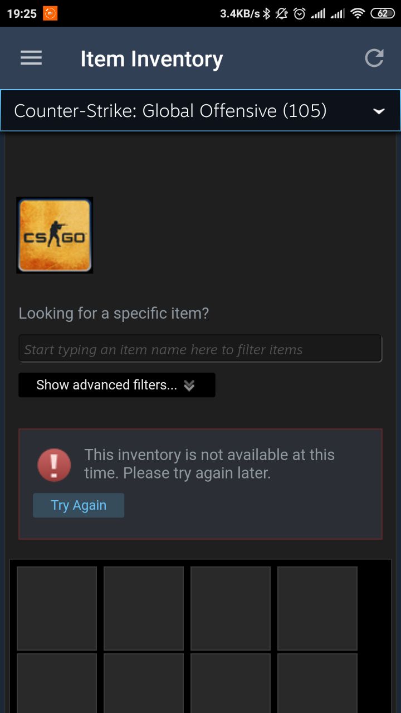Tap the red error exclamation icon
The image size is (401, 713).
click(54, 465)
